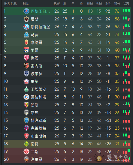Click the Lyon OL crest
This screenshot has height=165, width=133.
26,50
